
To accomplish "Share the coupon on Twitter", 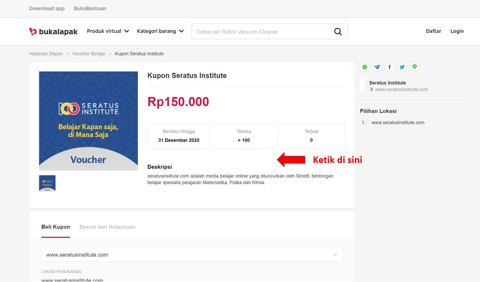I will click(x=402, y=67).
